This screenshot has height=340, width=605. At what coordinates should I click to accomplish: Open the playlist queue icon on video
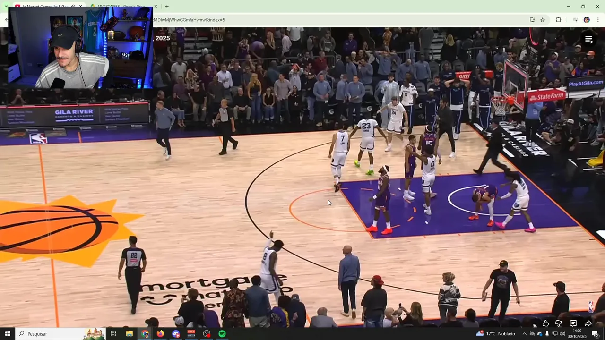(x=589, y=40)
